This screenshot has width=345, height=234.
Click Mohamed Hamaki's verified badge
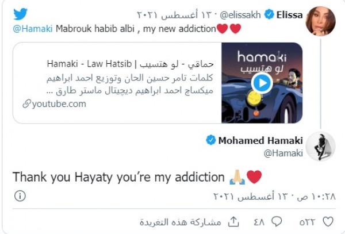click(x=211, y=140)
